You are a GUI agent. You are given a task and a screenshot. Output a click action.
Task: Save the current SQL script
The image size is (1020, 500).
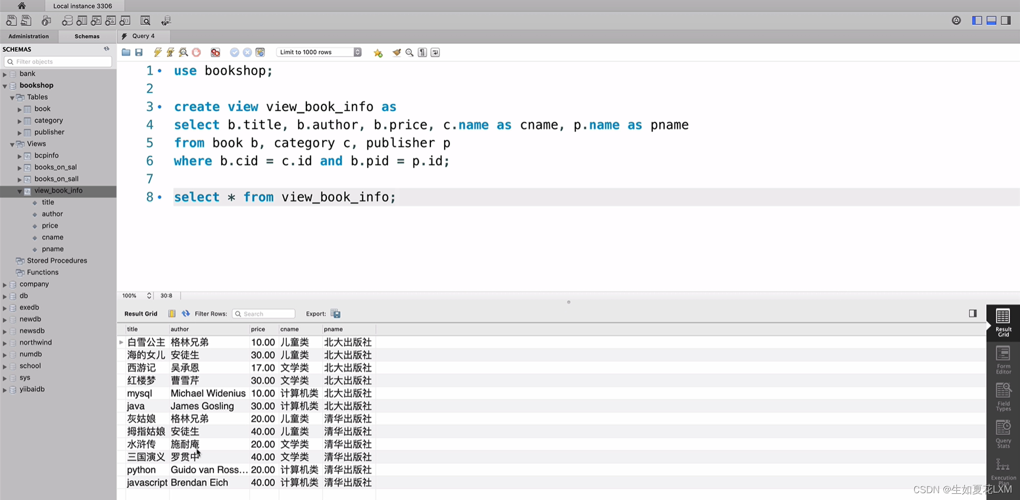point(139,52)
